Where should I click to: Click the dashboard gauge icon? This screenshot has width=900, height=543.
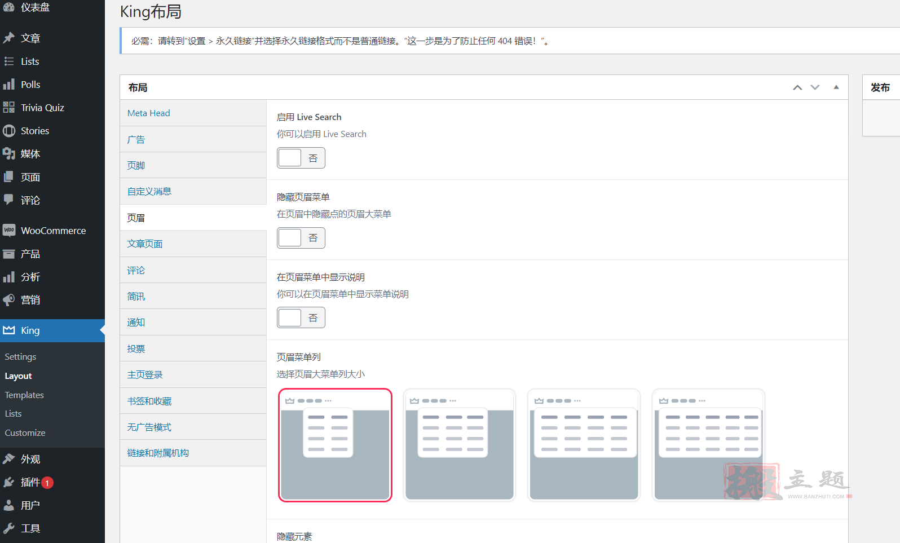point(8,7)
